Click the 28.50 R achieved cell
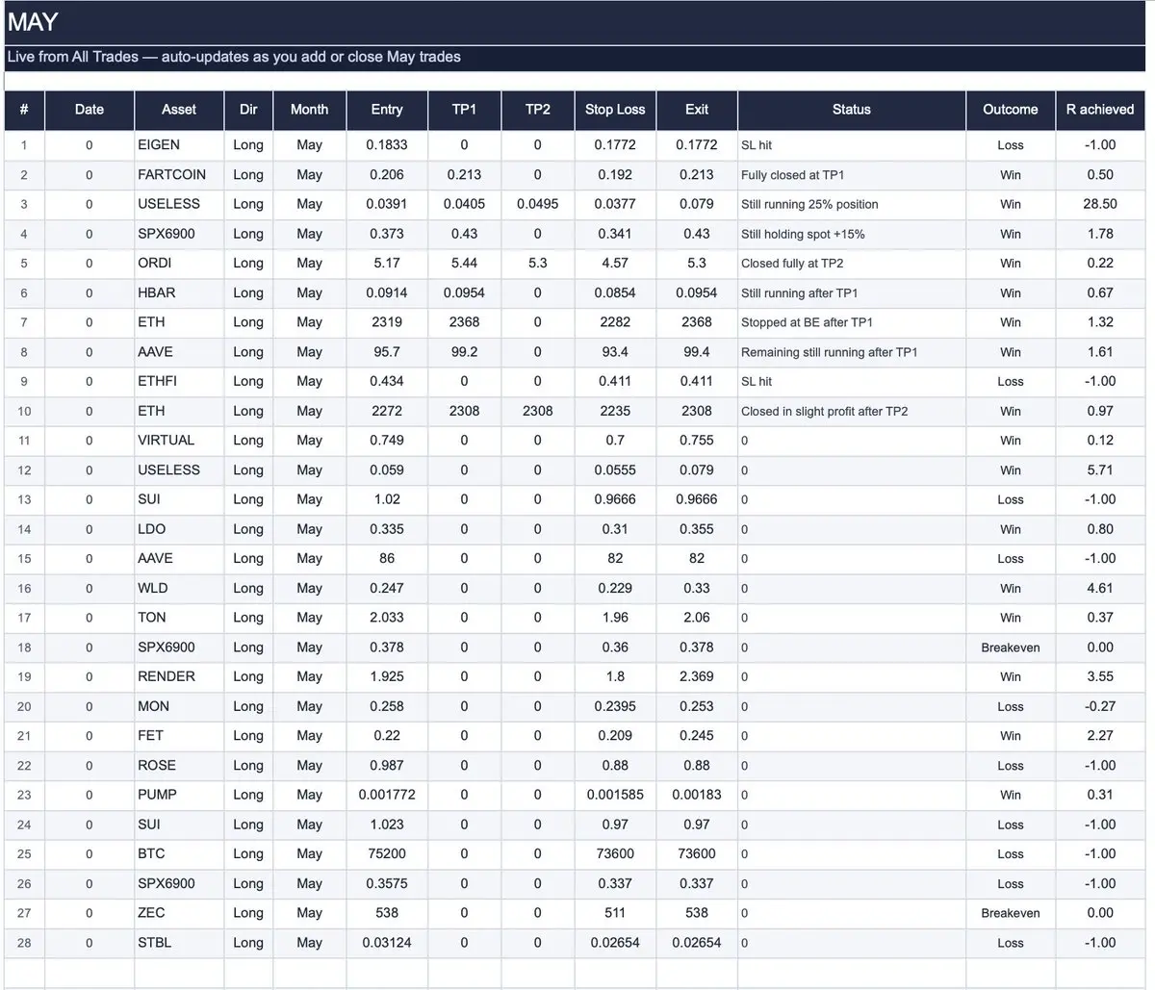Screen dimensions: 1155x990 pos(1100,204)
